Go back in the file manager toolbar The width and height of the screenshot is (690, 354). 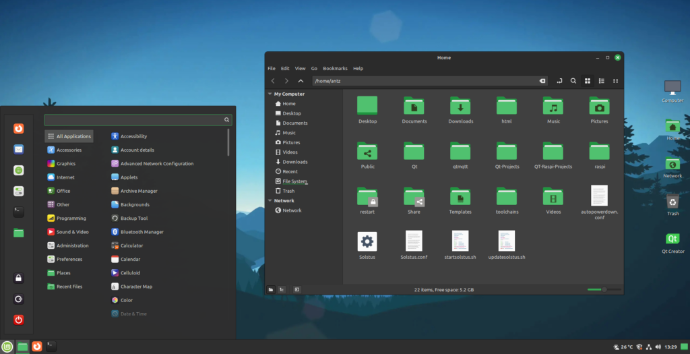click(x=273, y=81)
